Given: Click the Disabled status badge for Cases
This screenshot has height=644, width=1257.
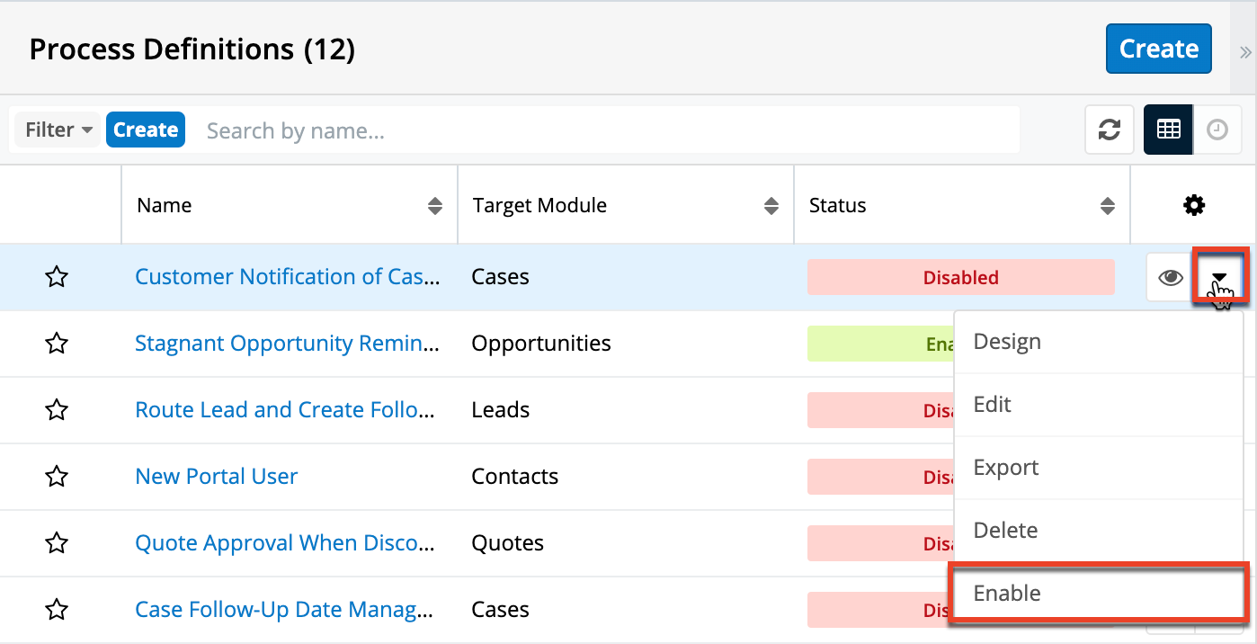Looking at the screenshot, I should coord(960,277).
